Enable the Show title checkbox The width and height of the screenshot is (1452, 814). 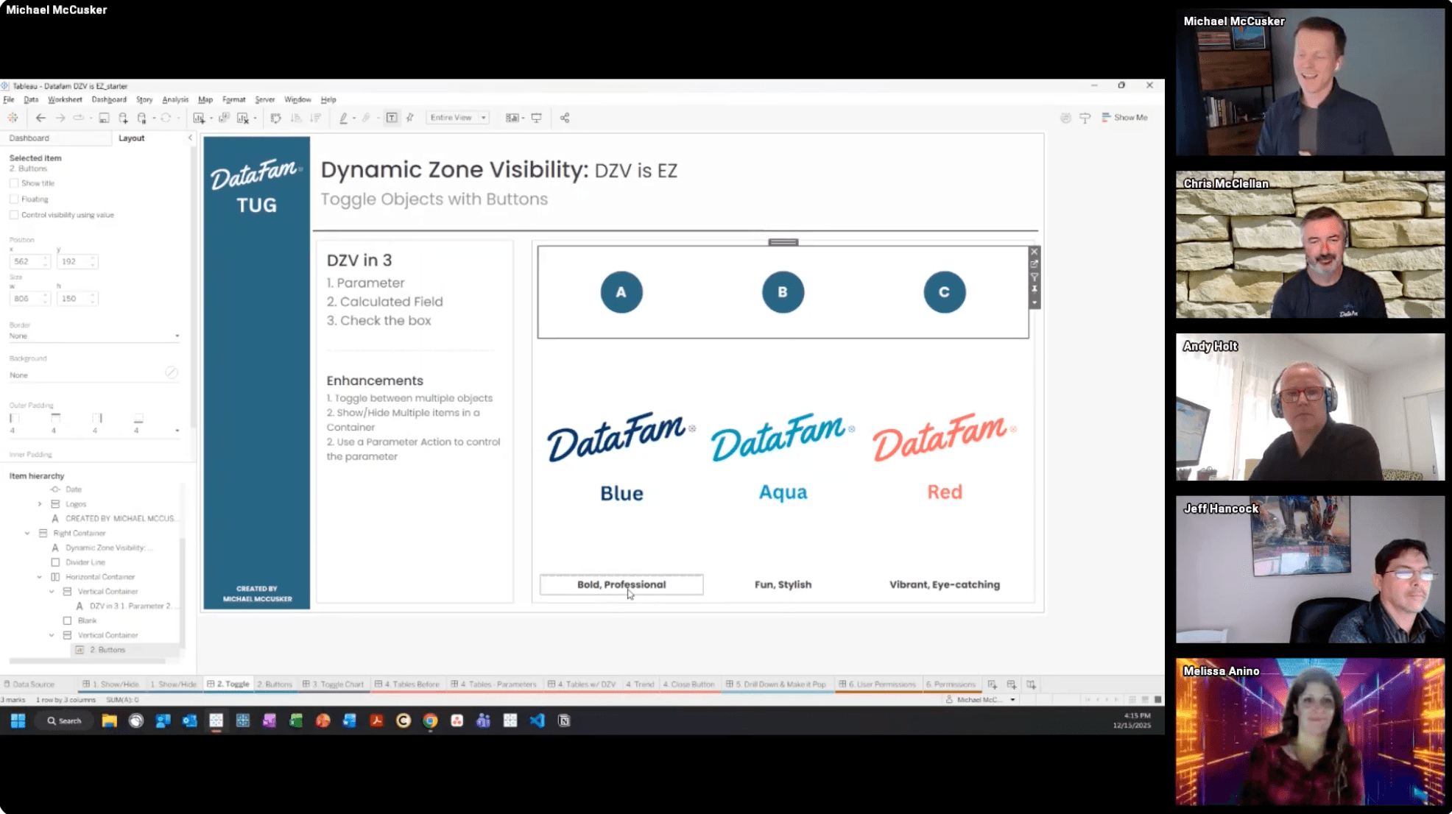14,183
